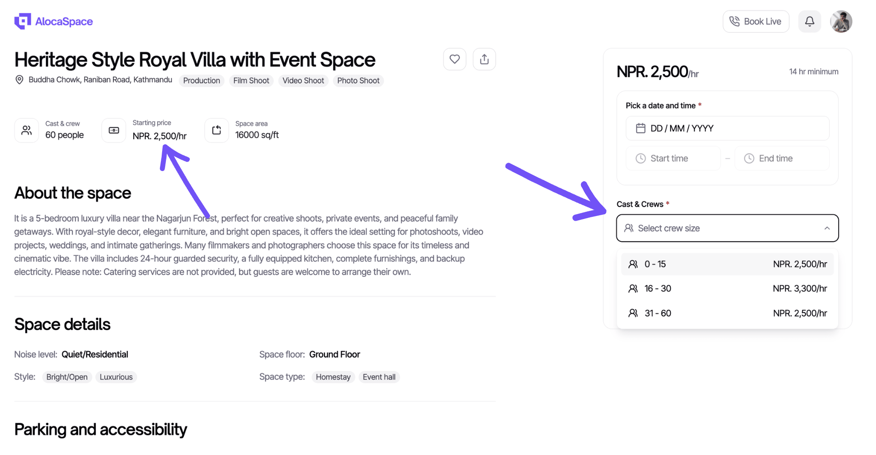Open the user profile avatar
Viewport: 876px width, 455px height.
[841, 21]
